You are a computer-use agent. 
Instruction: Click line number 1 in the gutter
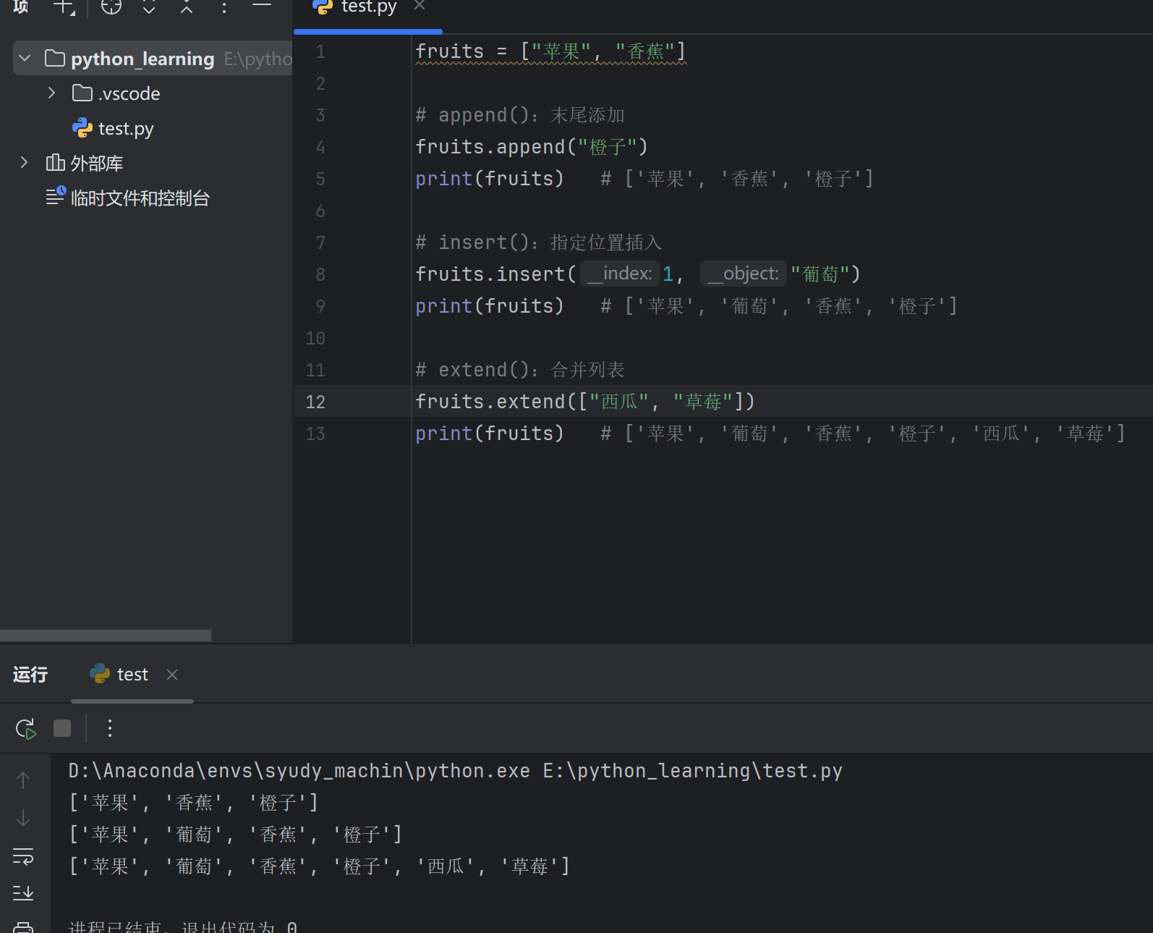click(x=320, y=52)
